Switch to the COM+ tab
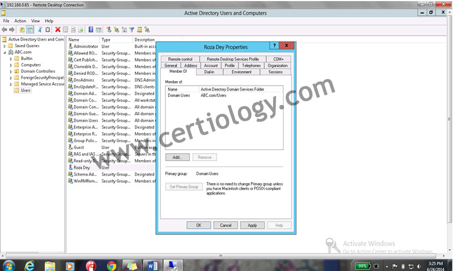This screenshot has width=454, height=271. [278, 59]
